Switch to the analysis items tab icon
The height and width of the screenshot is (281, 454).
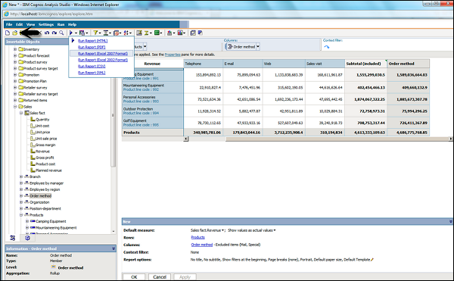pos(27,238)
